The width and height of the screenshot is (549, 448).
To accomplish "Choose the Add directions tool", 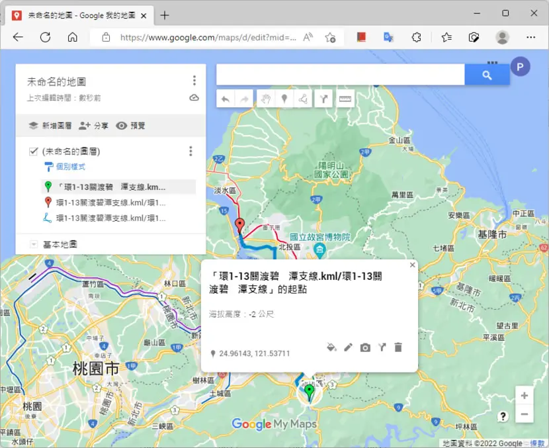I will (x=323, y=99).
